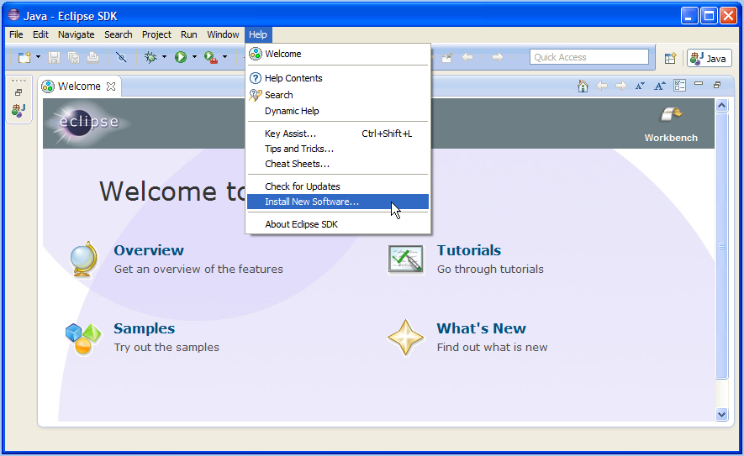Choose Cheat Sheets menu item
Viewport: 744px width, 456px height.
point(338,164)
